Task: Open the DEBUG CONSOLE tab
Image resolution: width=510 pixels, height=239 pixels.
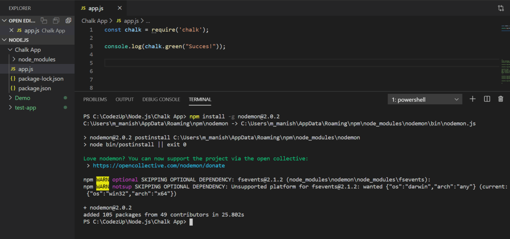Action: pyautogui.click(x=161, y=99)
